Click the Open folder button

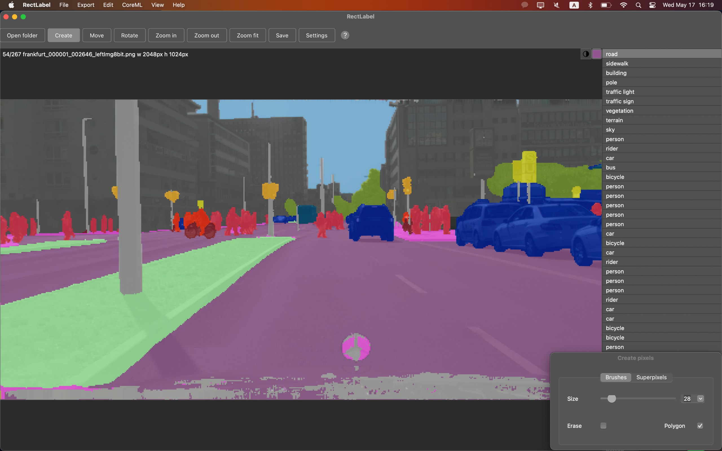point(22,36)
